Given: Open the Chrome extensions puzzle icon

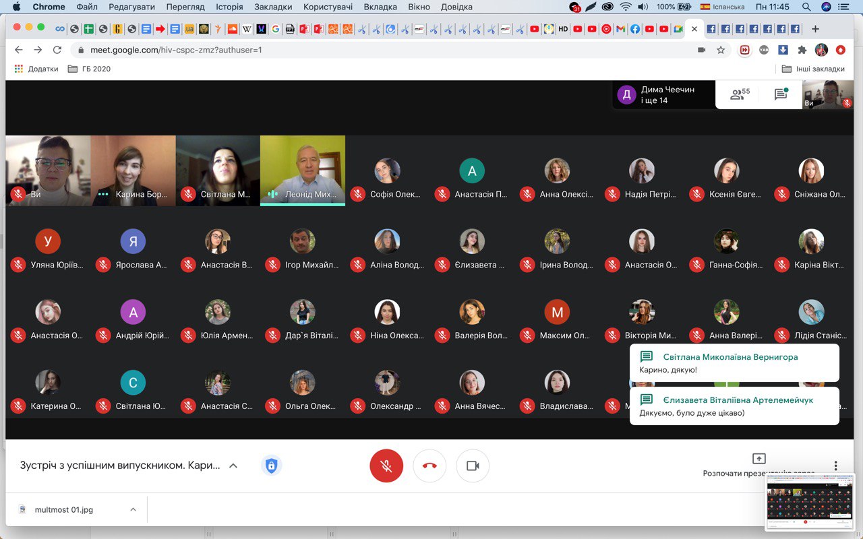Looking at the screenshot, I should [802, 50].
